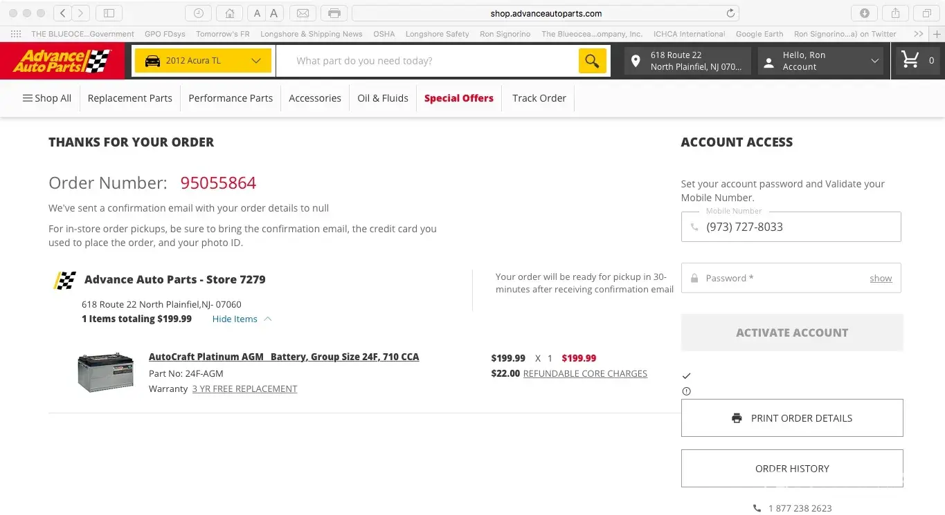945x515 pixels.
Task: Open the 2012 Acura TL vehicle dropdown
Action: coord(203,61)
